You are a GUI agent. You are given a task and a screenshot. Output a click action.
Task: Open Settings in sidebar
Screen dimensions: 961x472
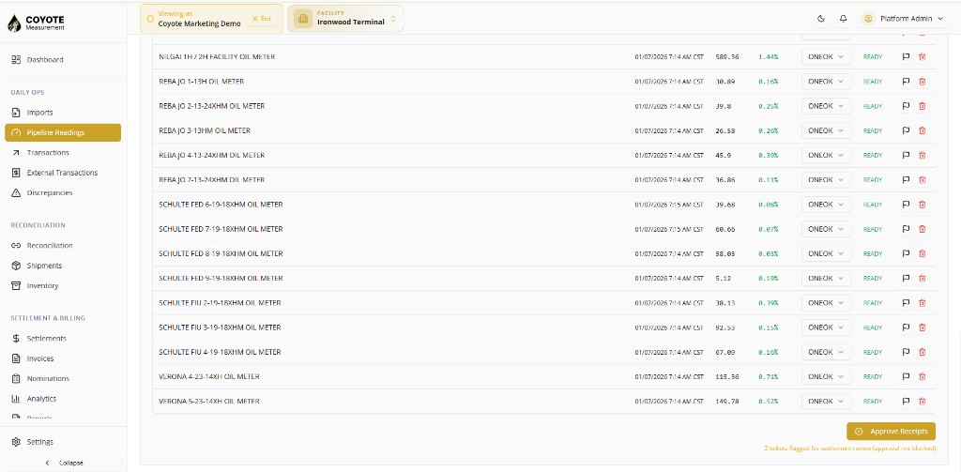[63, 442]
